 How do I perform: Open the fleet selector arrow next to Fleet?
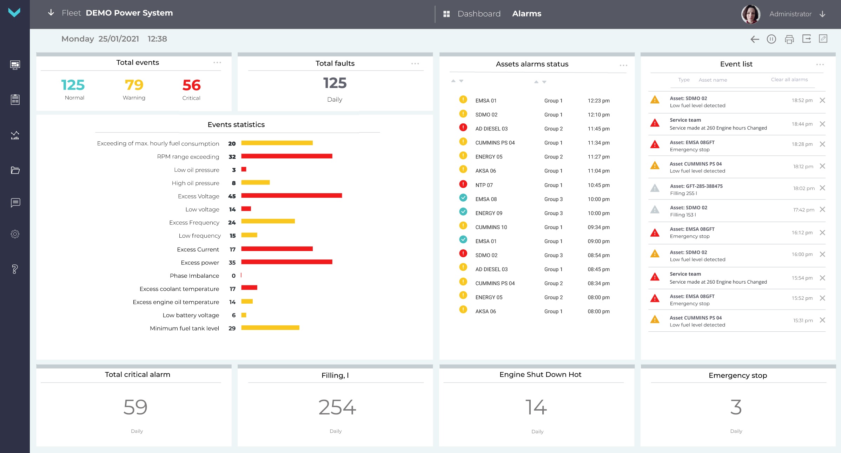pos(51,13)
